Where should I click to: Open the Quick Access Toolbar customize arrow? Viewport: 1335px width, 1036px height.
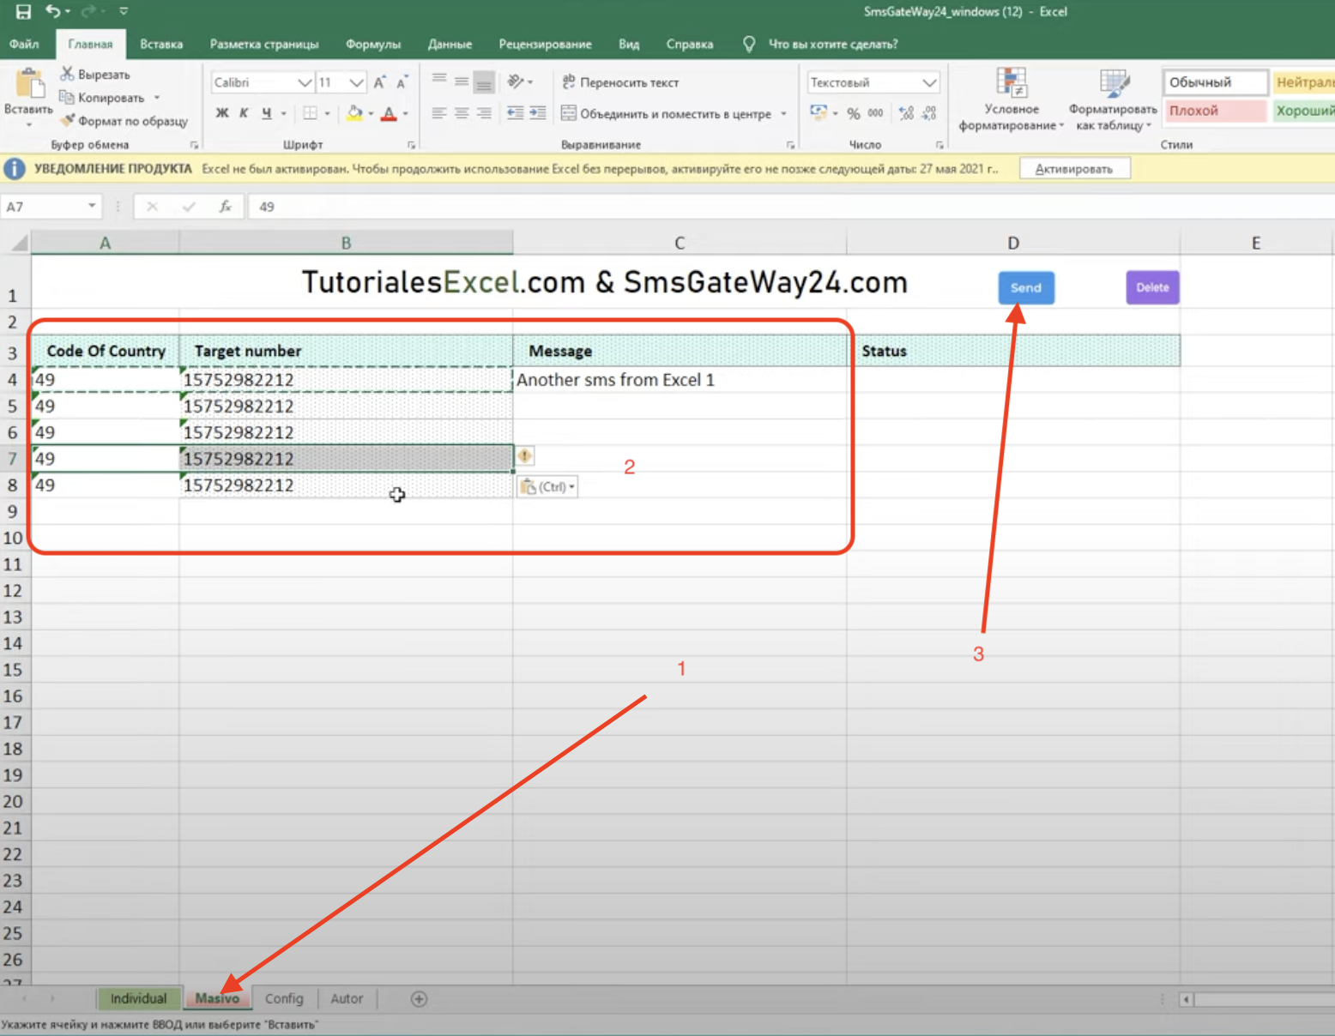pyautogui.click(x=124, y=11)
